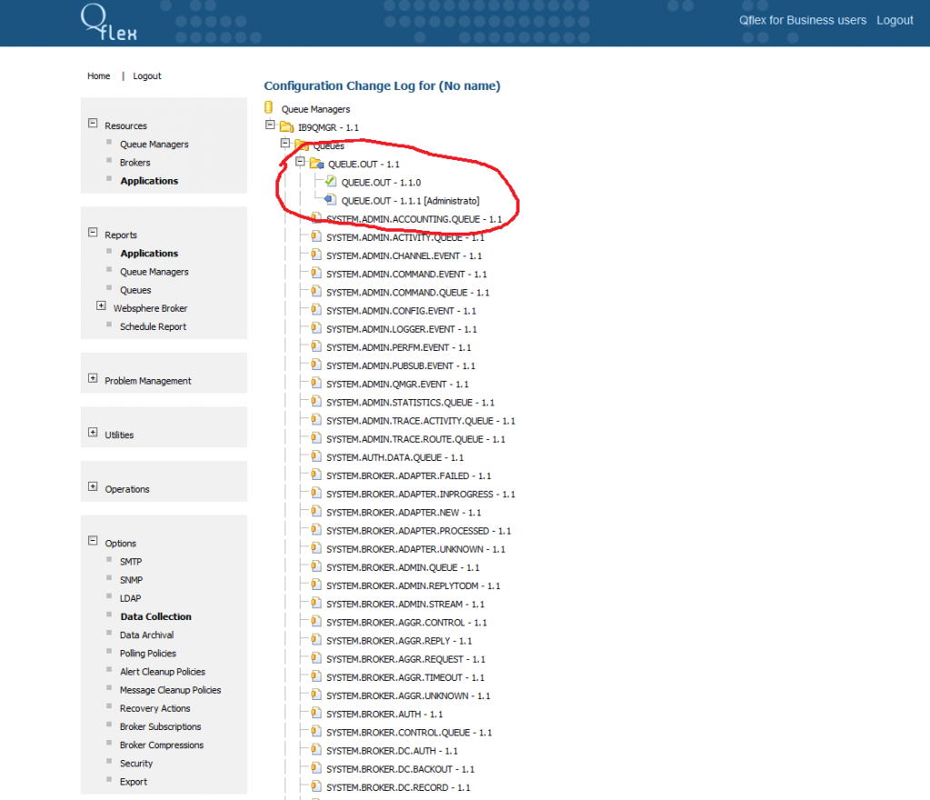This screenshot has height=800, width=930.
Task: Click the icon beside QUEUE.OUT - 1.1.1 [Administrato]
Action: pos(331,200)
